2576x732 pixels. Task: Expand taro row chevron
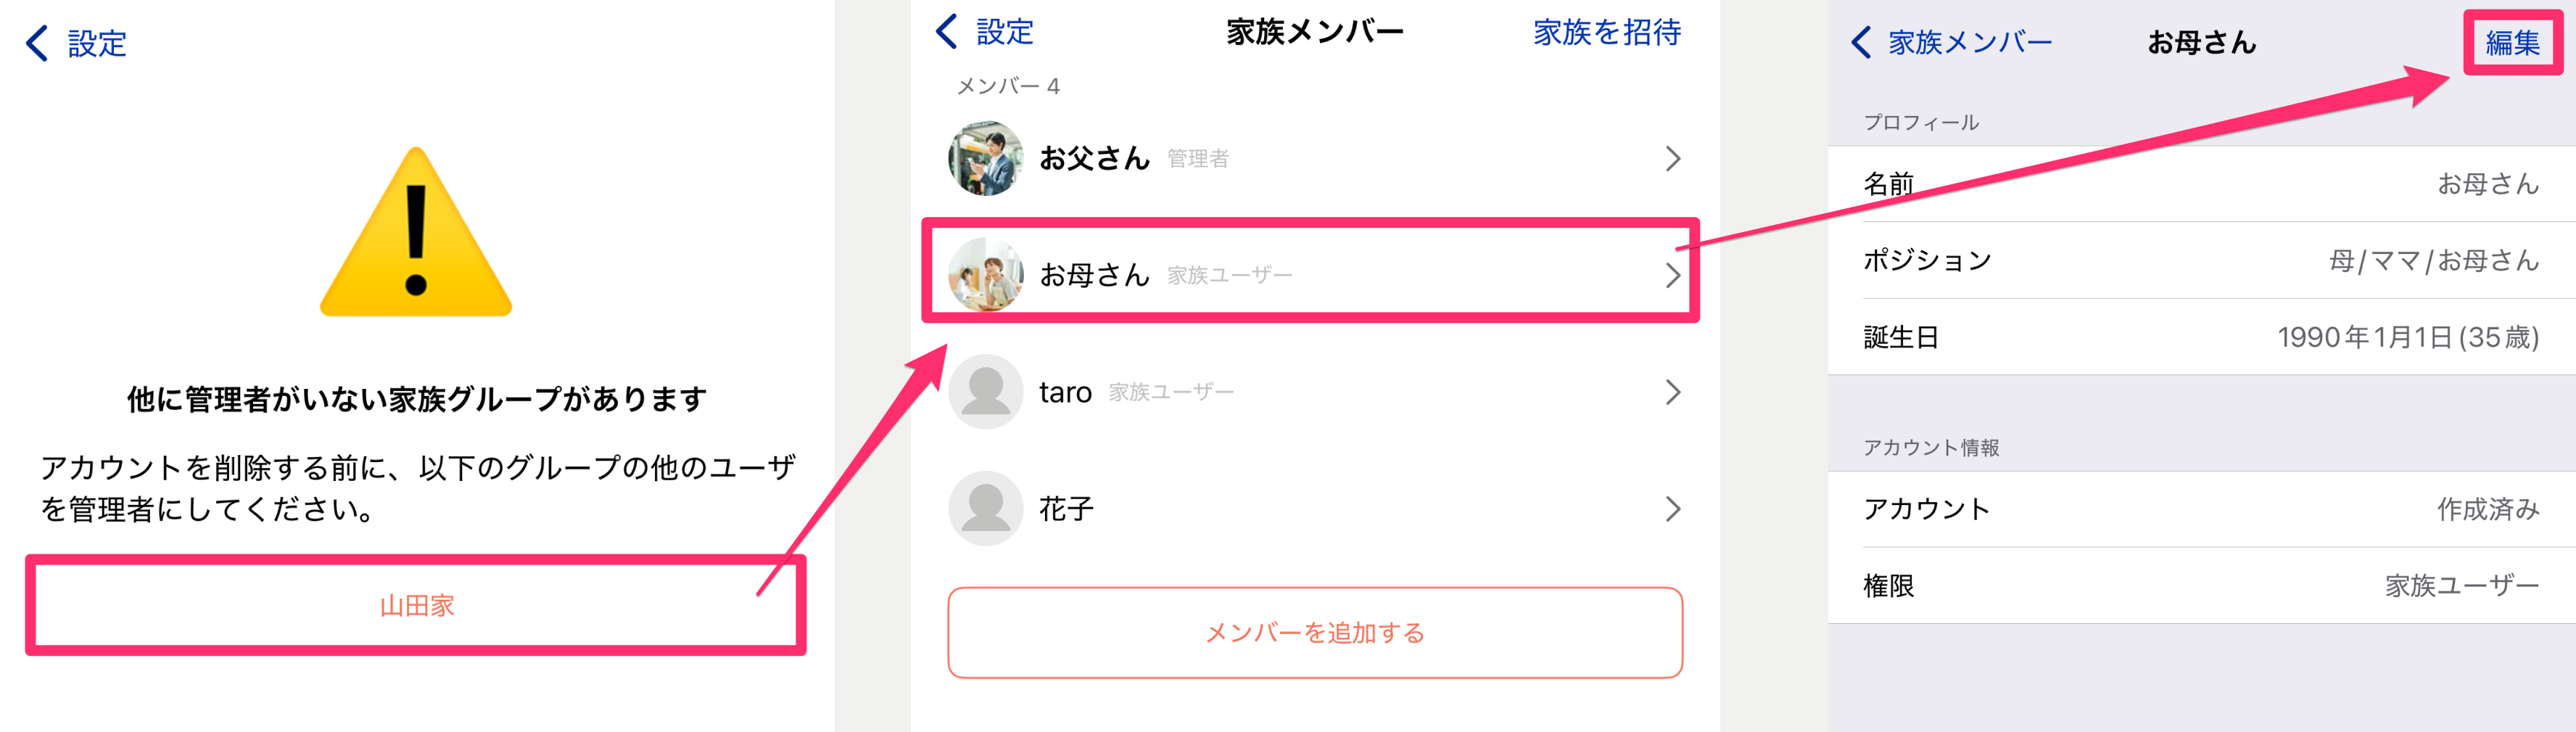pyautogui.click(x=1672, y=392)
